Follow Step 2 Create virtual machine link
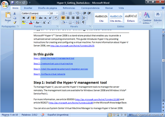The image size is (165, 117). [x=53, y=64]
